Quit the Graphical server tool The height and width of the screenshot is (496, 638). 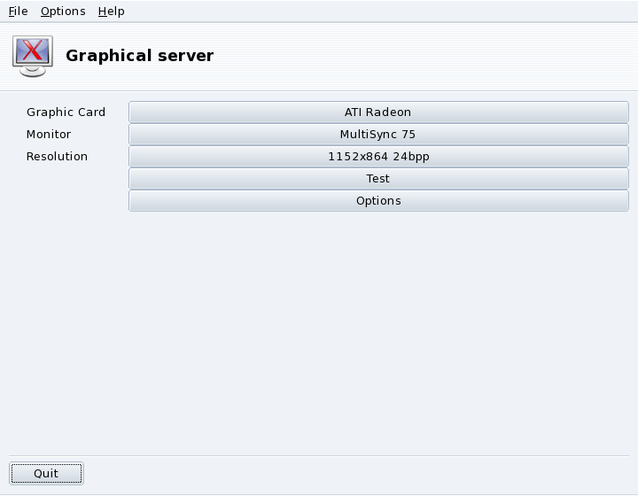click(46, 474)
